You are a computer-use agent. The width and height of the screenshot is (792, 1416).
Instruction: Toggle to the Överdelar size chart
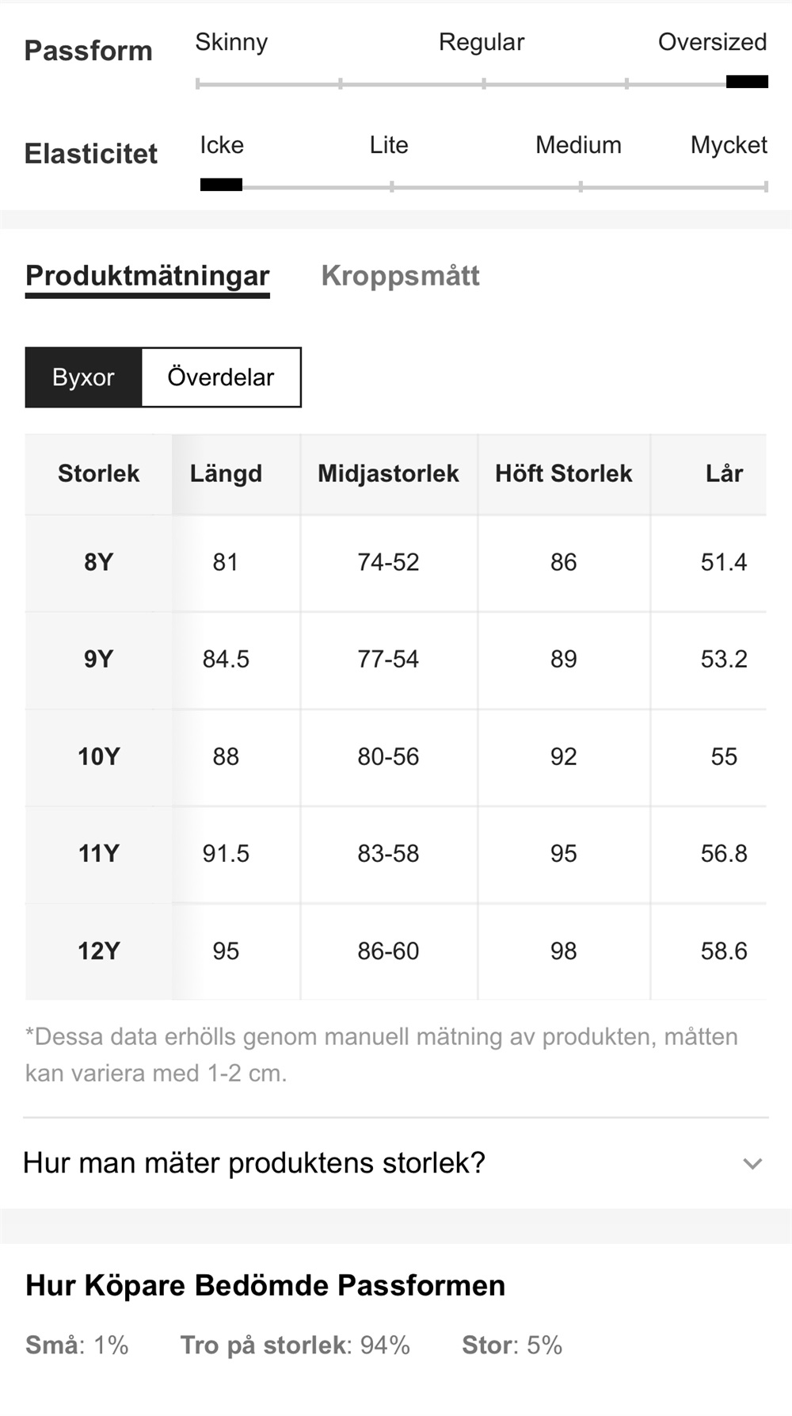(x=220, y=377)
